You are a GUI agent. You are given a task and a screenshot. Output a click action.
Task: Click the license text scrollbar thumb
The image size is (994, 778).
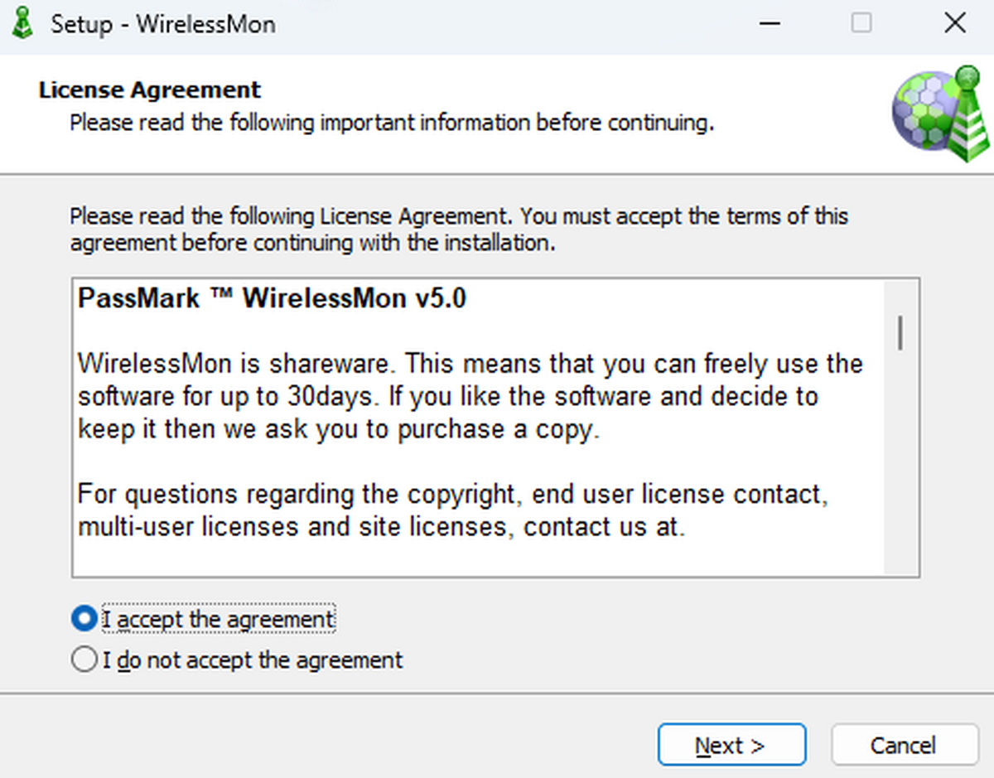[x=900, y=332]
